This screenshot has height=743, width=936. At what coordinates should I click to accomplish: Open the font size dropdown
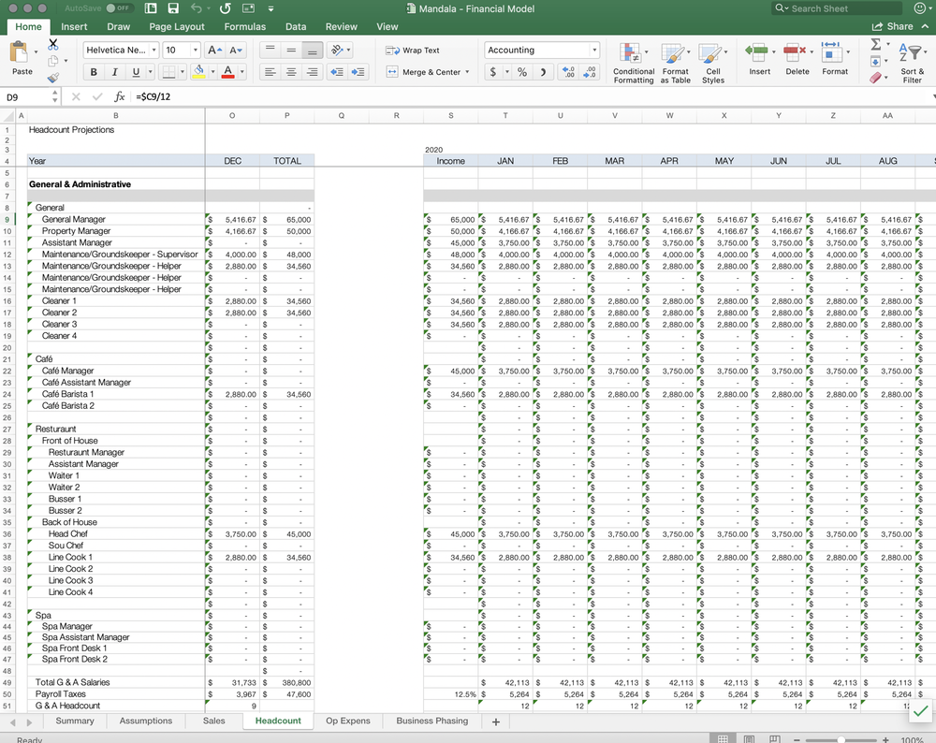click(195, 51)
